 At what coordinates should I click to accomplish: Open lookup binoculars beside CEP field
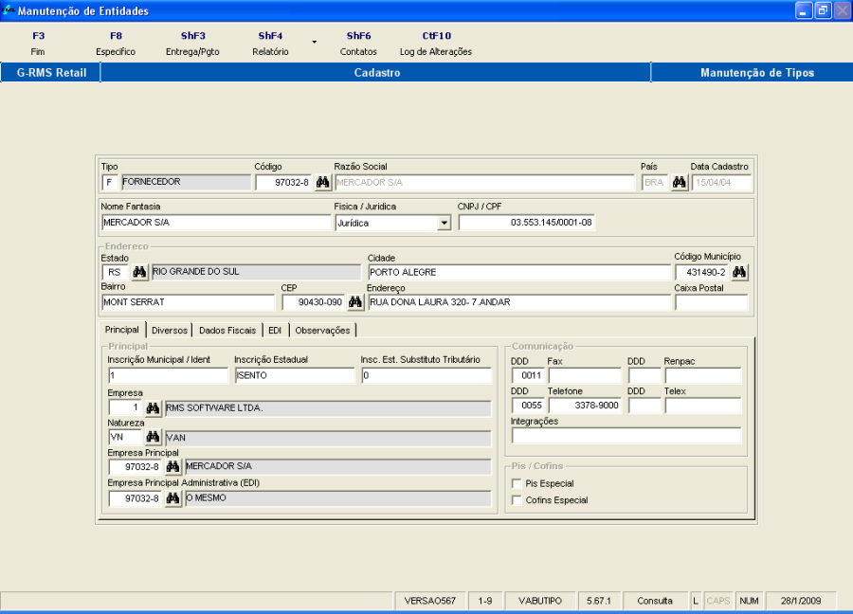pyautogui.click(x=355, y=302)
